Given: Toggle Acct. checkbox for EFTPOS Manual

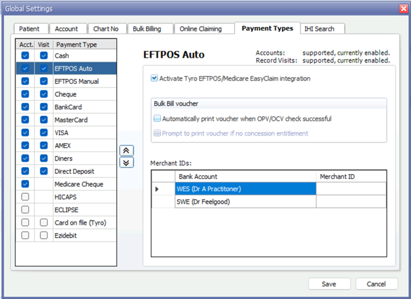Looking at the screenshot, I should [25, 81].
